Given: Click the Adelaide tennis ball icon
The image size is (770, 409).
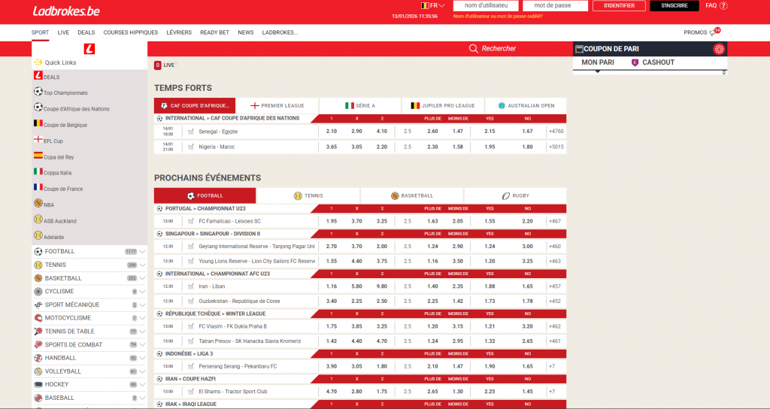Looking at the screenshot, I should (38, 235).
